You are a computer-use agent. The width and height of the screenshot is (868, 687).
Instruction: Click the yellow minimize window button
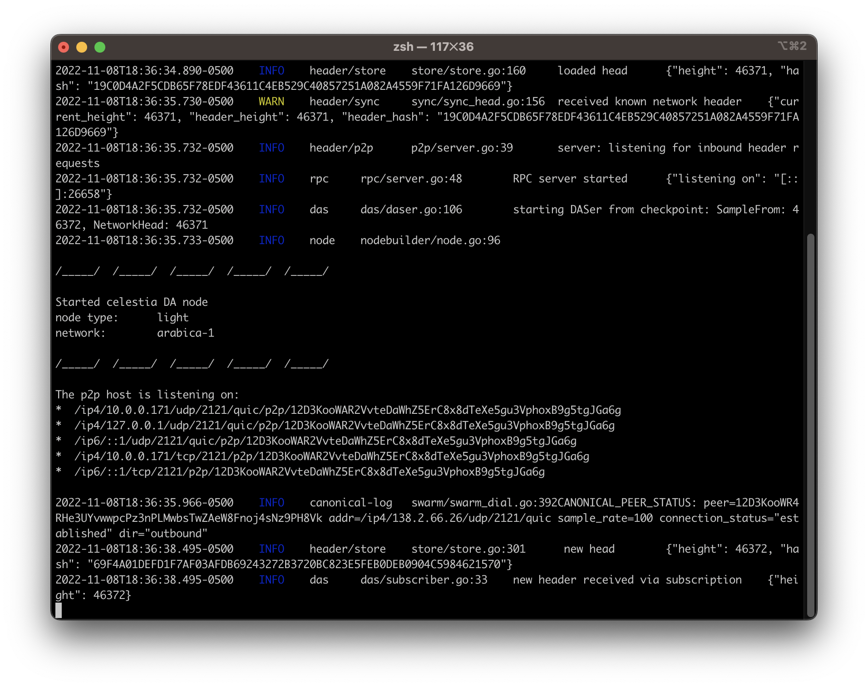(x=82, y=47)
